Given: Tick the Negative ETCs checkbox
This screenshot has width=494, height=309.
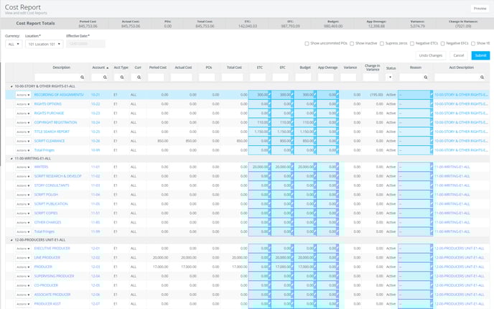Looking at the screenshot, I should [411, 44].
